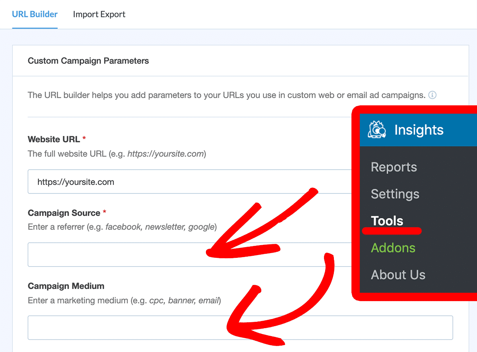
Task: Click the circled information icon after the description
Action: tap(432, 95)
